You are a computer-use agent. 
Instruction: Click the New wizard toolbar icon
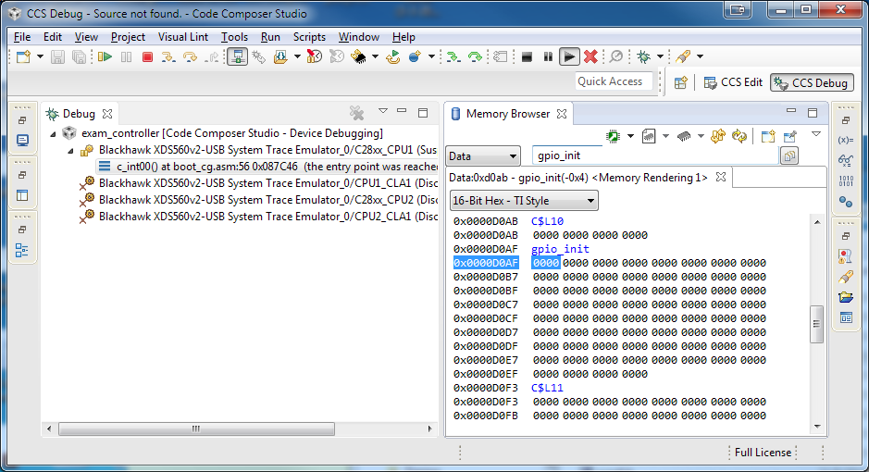(23, 56)
